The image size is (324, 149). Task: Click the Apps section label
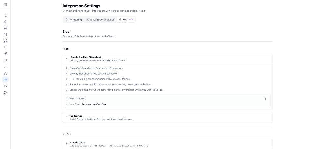pos(65,49)
